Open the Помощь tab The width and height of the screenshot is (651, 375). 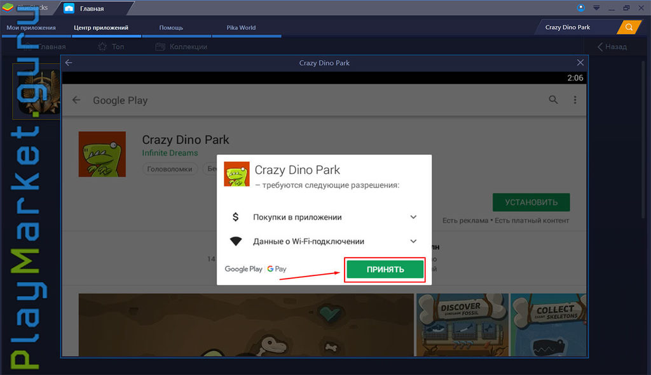[171, 28]
